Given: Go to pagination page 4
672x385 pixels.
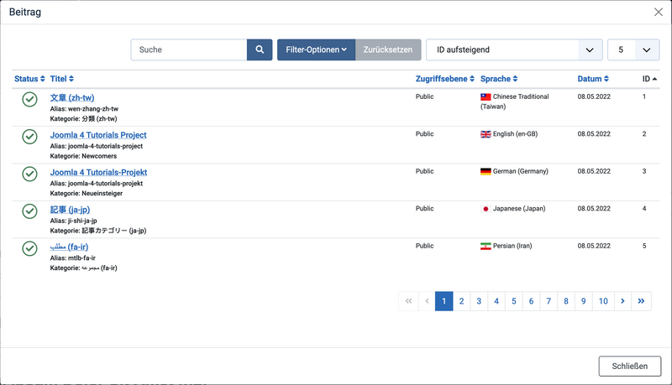Looking at the screenshot, I should [x=496, y=301].
